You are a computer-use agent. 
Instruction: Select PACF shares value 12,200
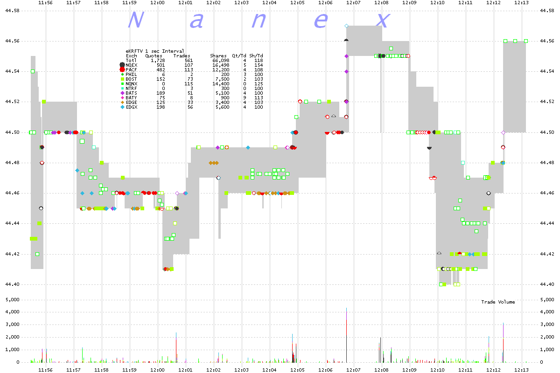pyautogui.click(x=221, y=69)
